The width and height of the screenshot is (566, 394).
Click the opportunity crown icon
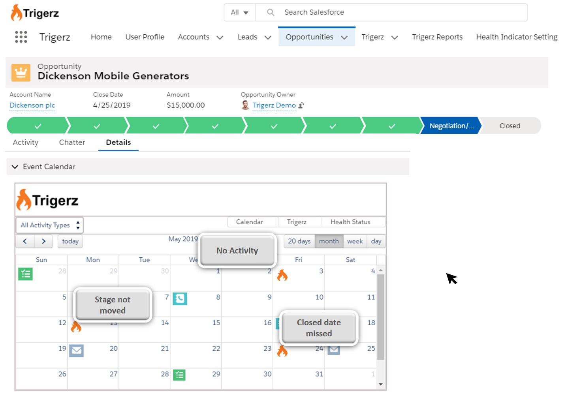pos(21,72)
